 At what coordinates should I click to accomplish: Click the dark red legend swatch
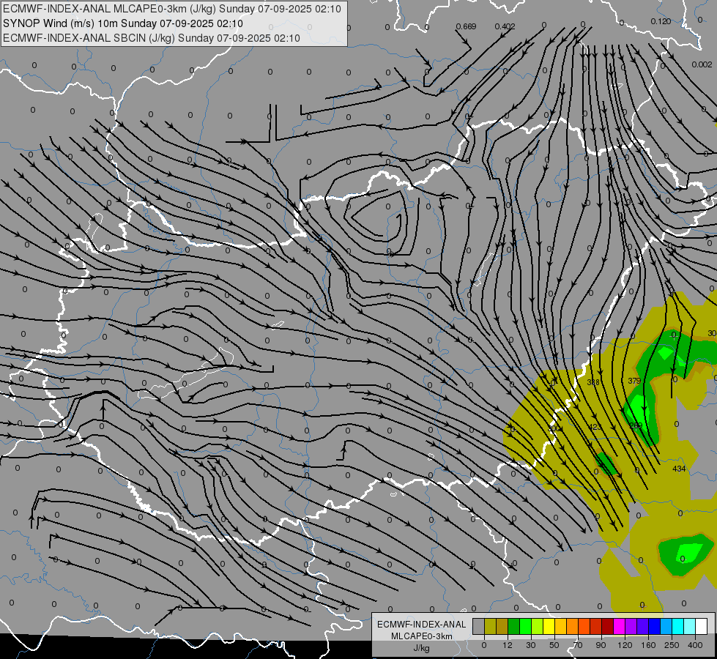608,626
